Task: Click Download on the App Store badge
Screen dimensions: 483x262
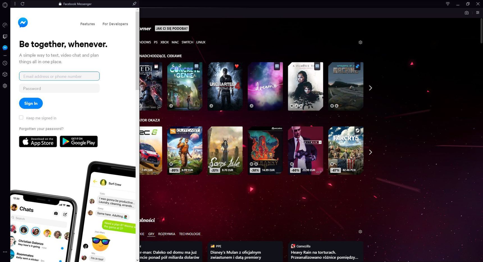Action: (x=38, y=141)
